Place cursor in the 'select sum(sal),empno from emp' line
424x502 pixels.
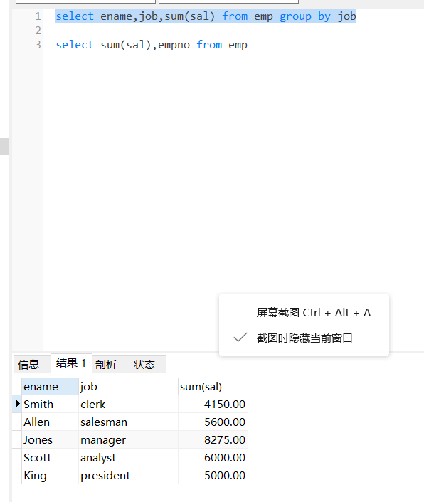point(152,45)
